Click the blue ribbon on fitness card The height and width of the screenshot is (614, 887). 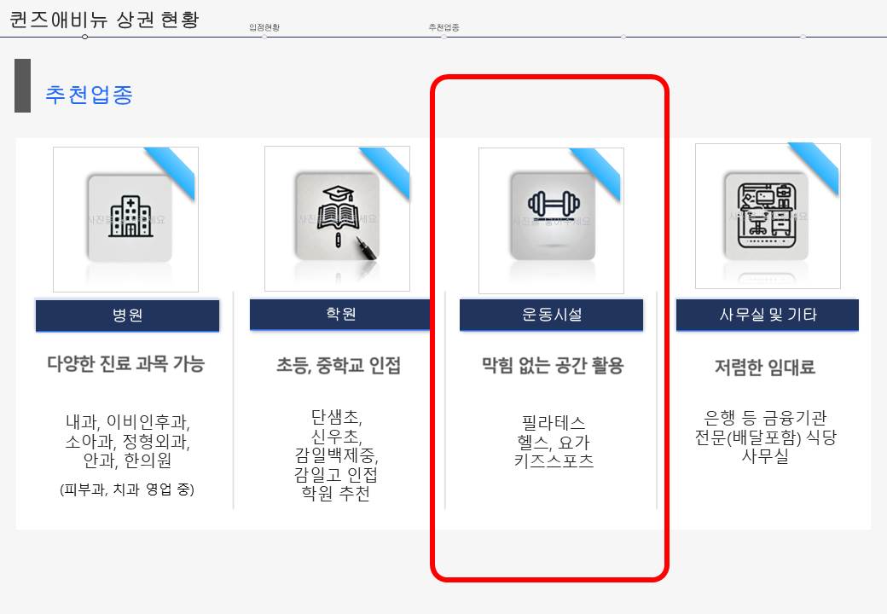pos(597,172)
